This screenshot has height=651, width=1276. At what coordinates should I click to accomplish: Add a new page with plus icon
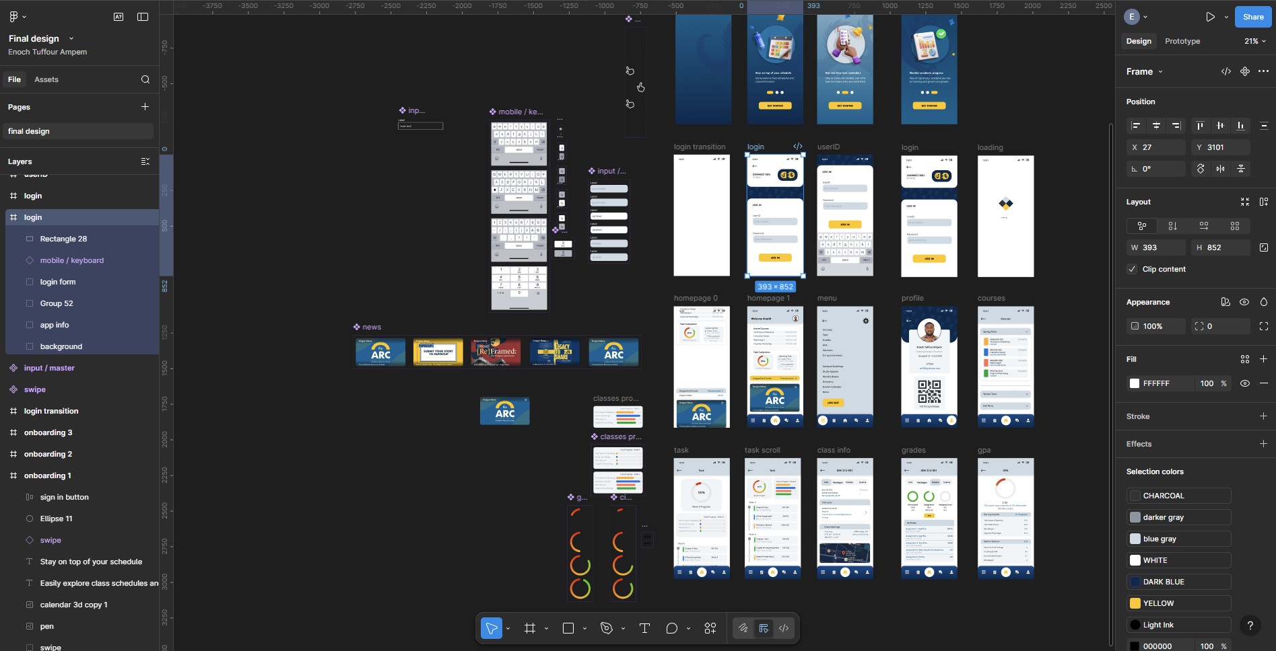coord(145,107)
